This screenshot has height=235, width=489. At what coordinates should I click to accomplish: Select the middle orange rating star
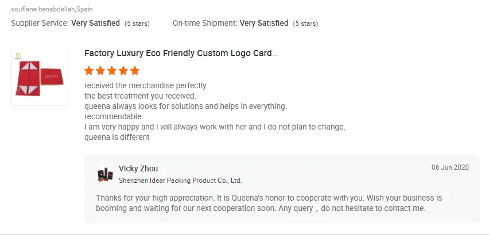112,71
